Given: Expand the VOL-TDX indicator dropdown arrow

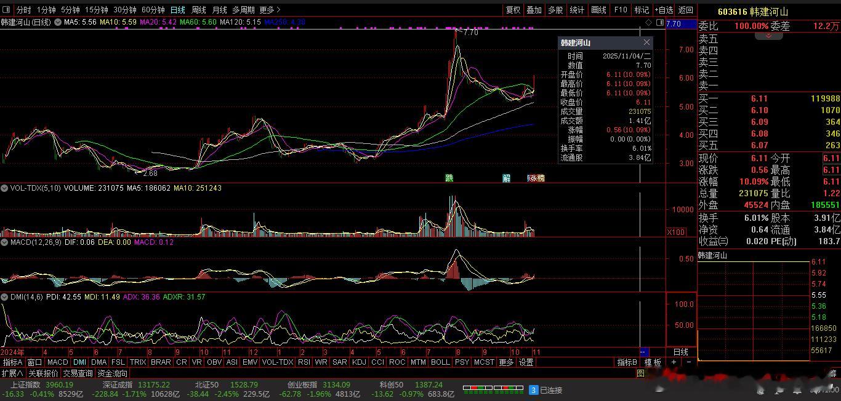Looking at the screenshot, I should (5, 188).
